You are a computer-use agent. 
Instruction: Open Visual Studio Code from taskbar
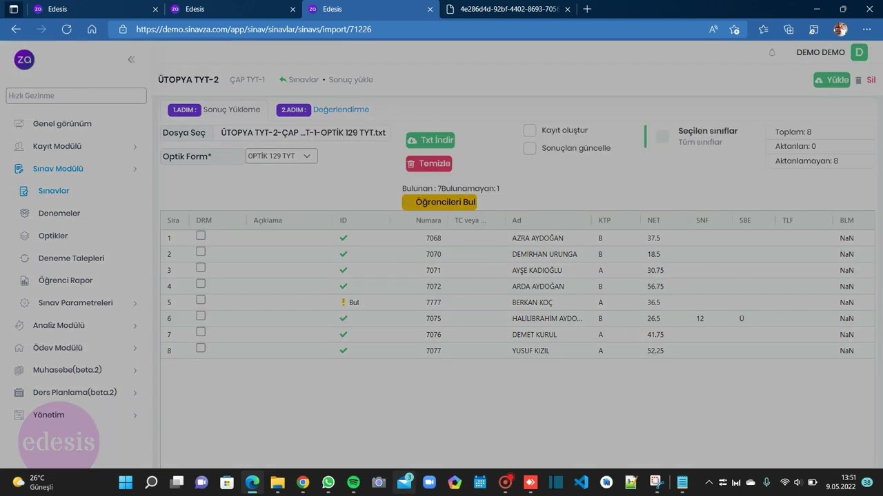581,482
